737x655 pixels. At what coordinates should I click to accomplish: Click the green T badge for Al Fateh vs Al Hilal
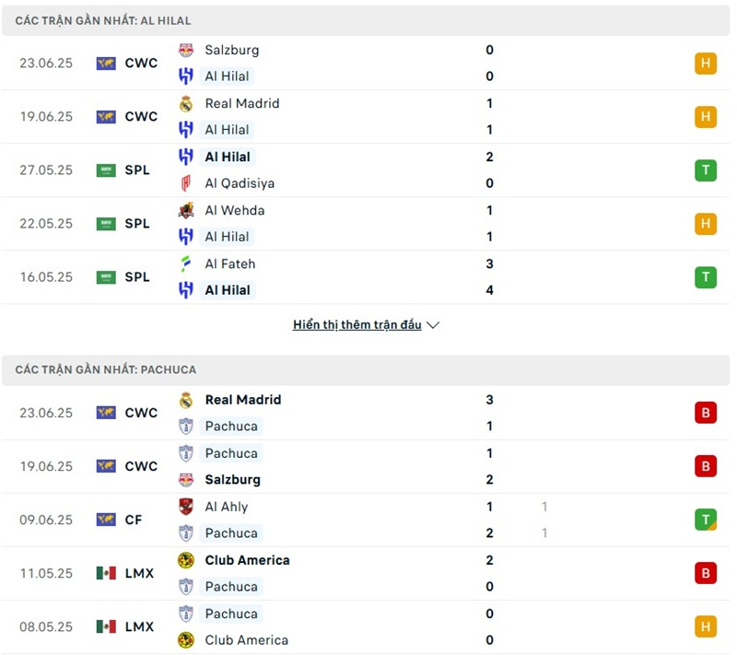point(706,276)
